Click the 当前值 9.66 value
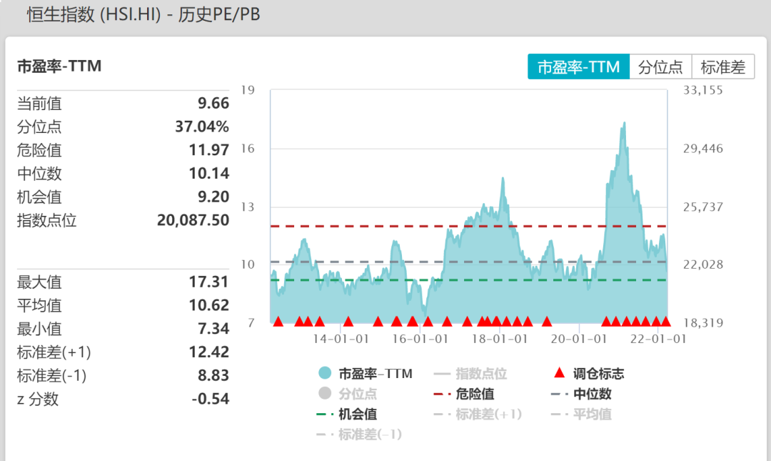The image size is (771, 461). point(213,103)
